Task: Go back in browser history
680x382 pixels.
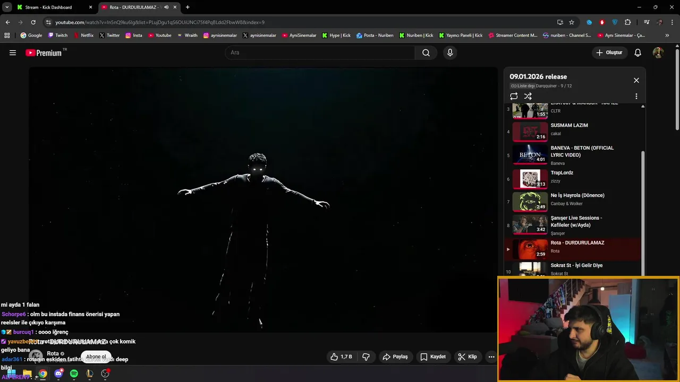Action: (7, 22)
